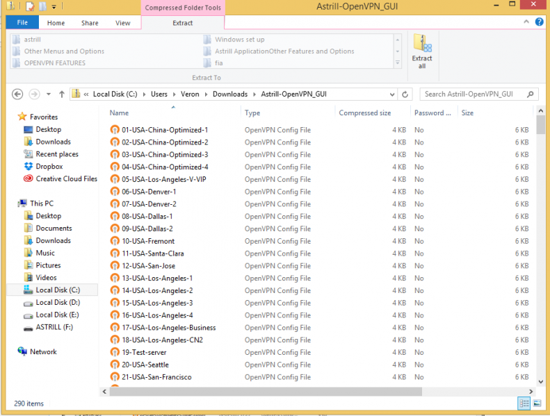Go up one folder level

(62, 94)
